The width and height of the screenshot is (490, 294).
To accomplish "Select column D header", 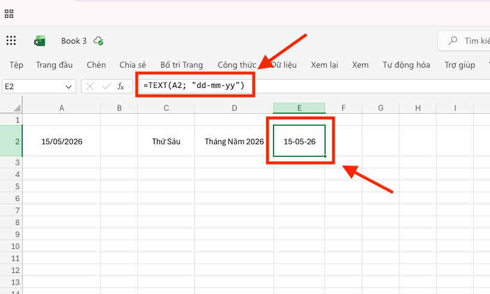I will 234,108.
